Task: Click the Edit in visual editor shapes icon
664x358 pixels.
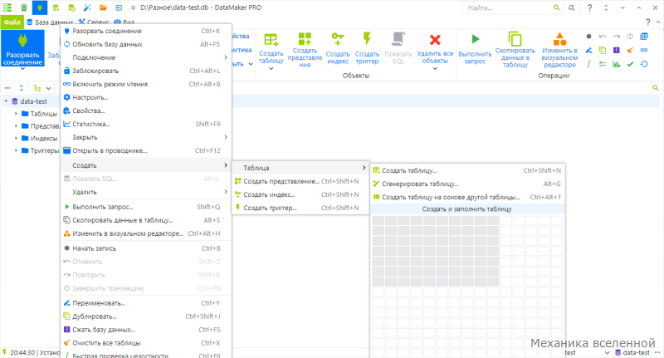Action: pos(559,39)
